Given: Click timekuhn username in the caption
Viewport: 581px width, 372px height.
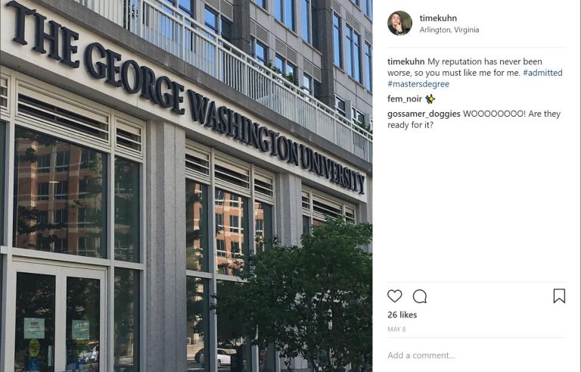Looking at the screenshot, I should (405, 61).
